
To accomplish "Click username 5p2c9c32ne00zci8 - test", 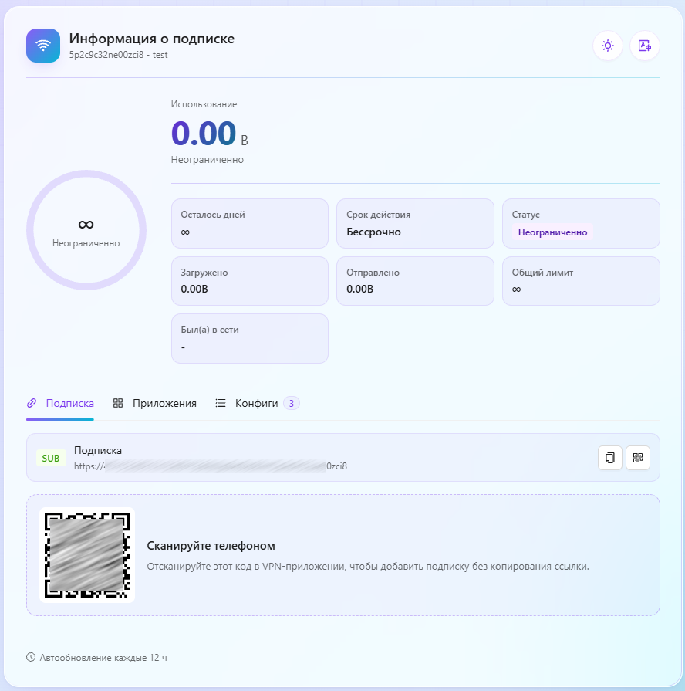I will (119, 55).
